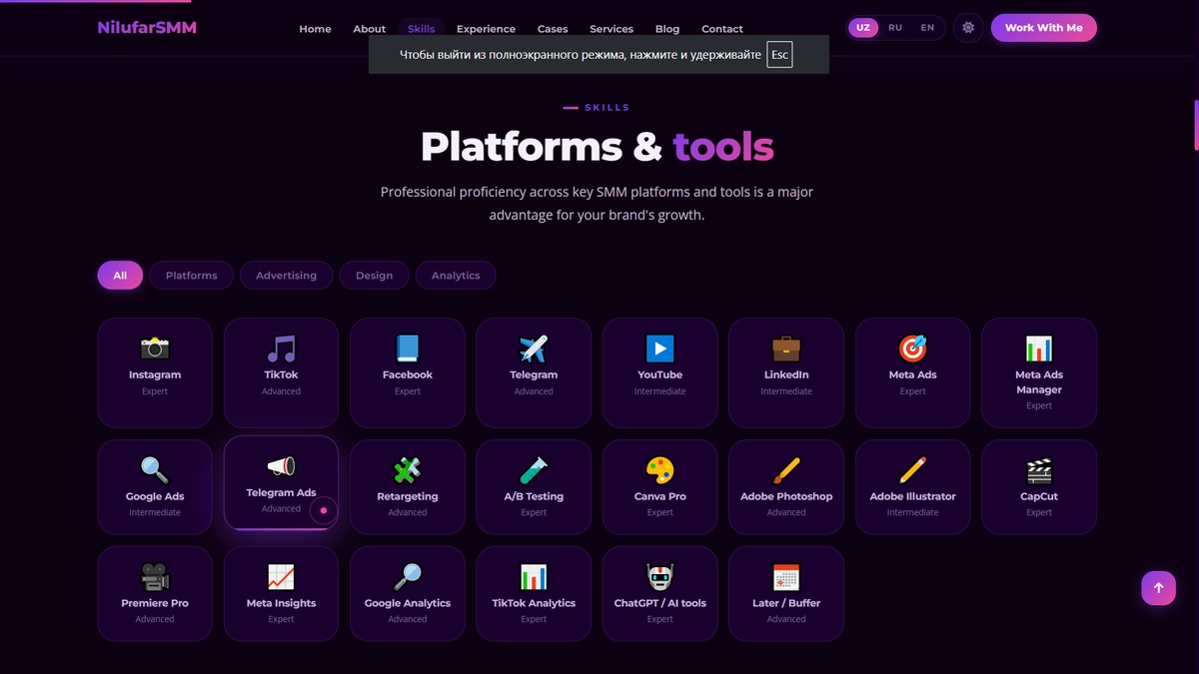Open the Blog nav link

(x=667, y=29)
